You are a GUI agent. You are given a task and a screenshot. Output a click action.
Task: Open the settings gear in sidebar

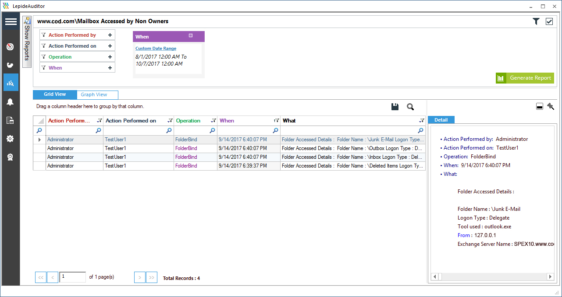click(11, 139)
